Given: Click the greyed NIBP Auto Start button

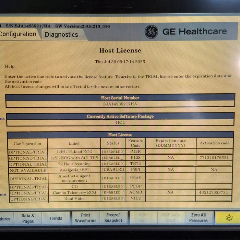Looking at the screenshot, I should click(x=171, y=218).
